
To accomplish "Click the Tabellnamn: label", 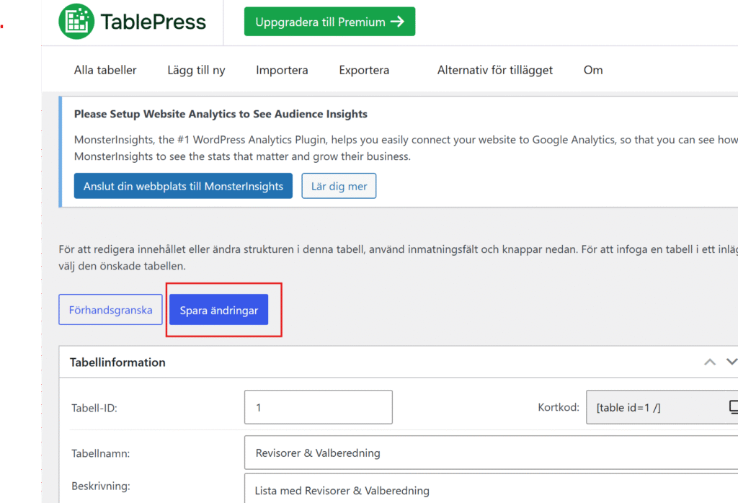I will (x=101, y=453).
